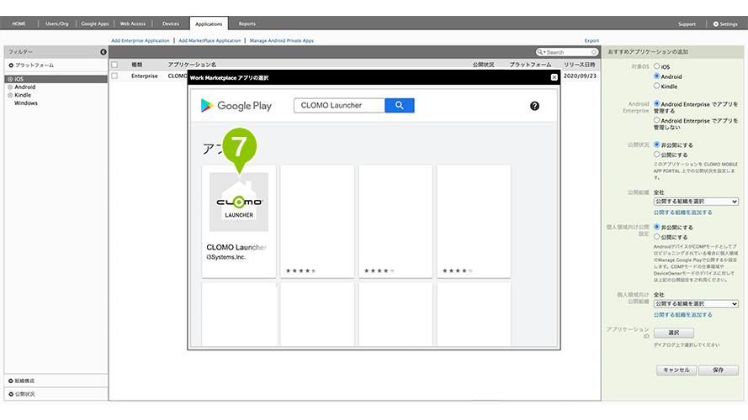Tick the select-all checkbox in table header
Screen dimensions: 748x420
coord(114,65)
